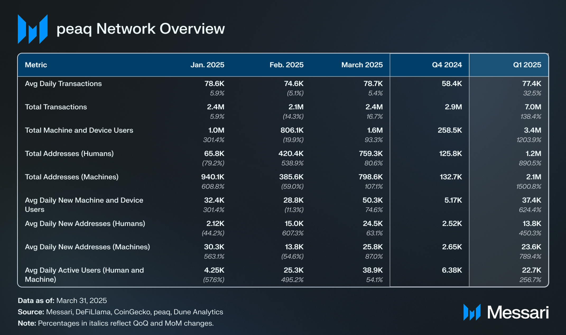566x335 pixels.
Task: Click Total Machine and Device Users label
Action: [x=79, y=130]
